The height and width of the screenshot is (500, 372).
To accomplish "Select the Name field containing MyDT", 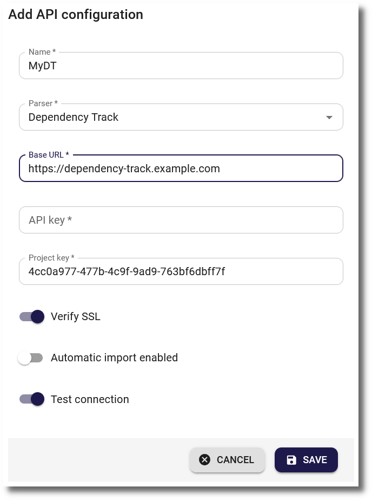I will point(181,65).
